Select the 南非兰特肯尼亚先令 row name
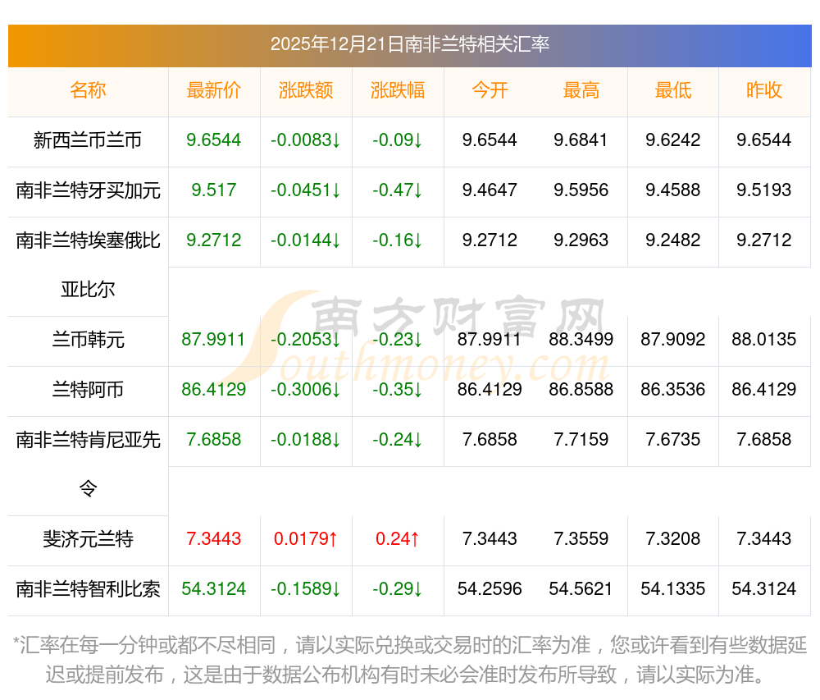 click(88, 464)
